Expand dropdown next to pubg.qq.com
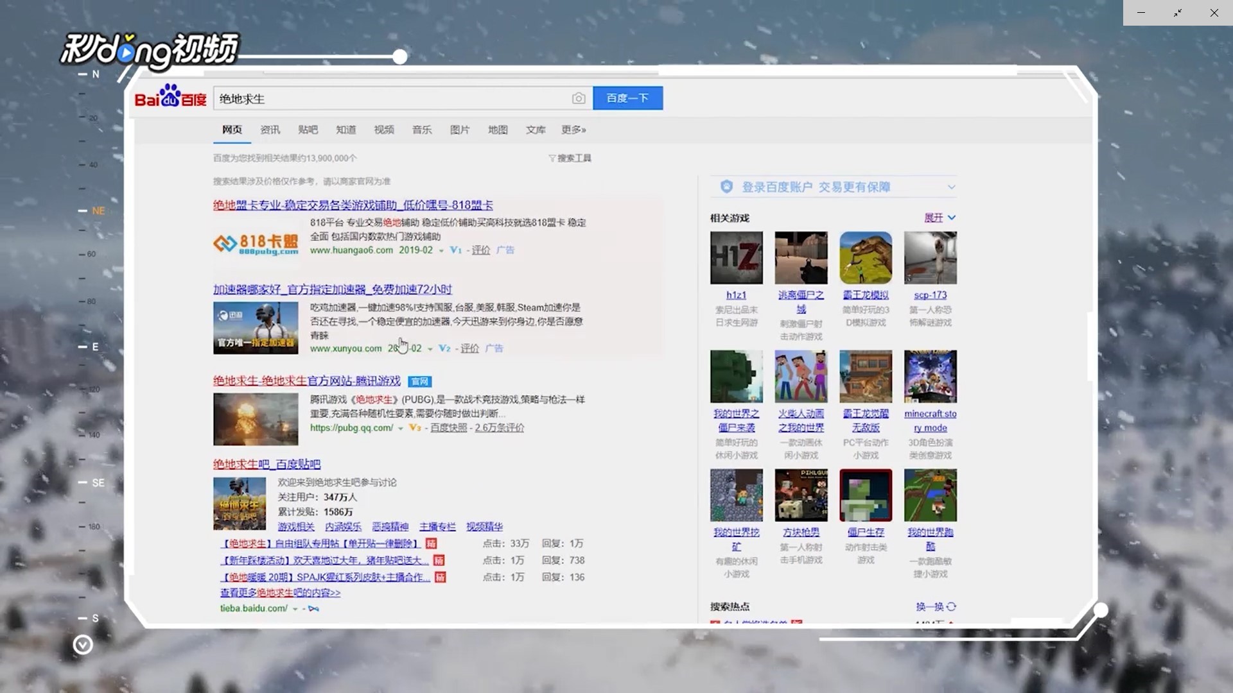The height and width of the screenshot is (693, 1233). tap(400, 428)
